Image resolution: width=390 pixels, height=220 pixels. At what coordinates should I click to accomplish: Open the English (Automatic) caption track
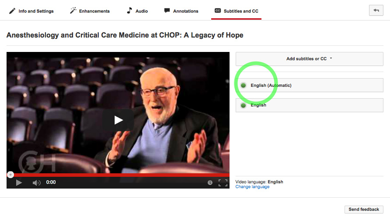click(x=310, y=85)
